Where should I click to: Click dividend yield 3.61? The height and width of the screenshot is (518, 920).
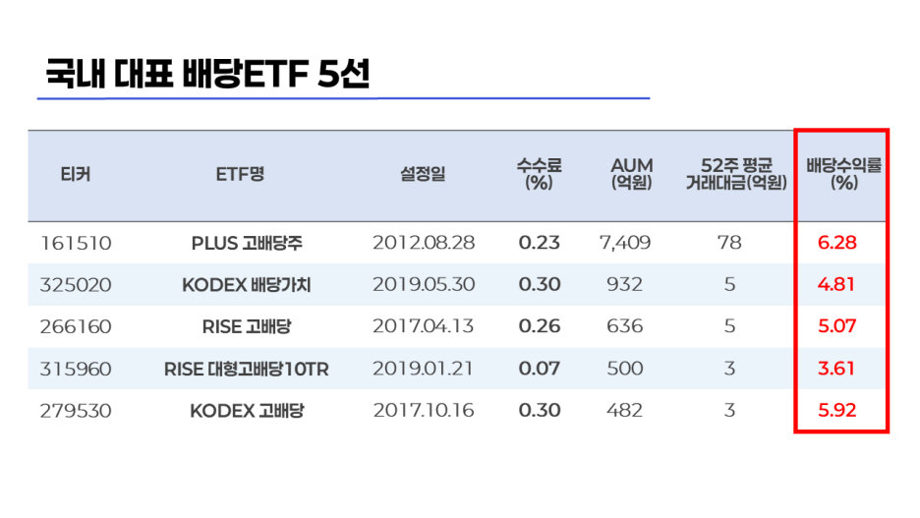836,369
